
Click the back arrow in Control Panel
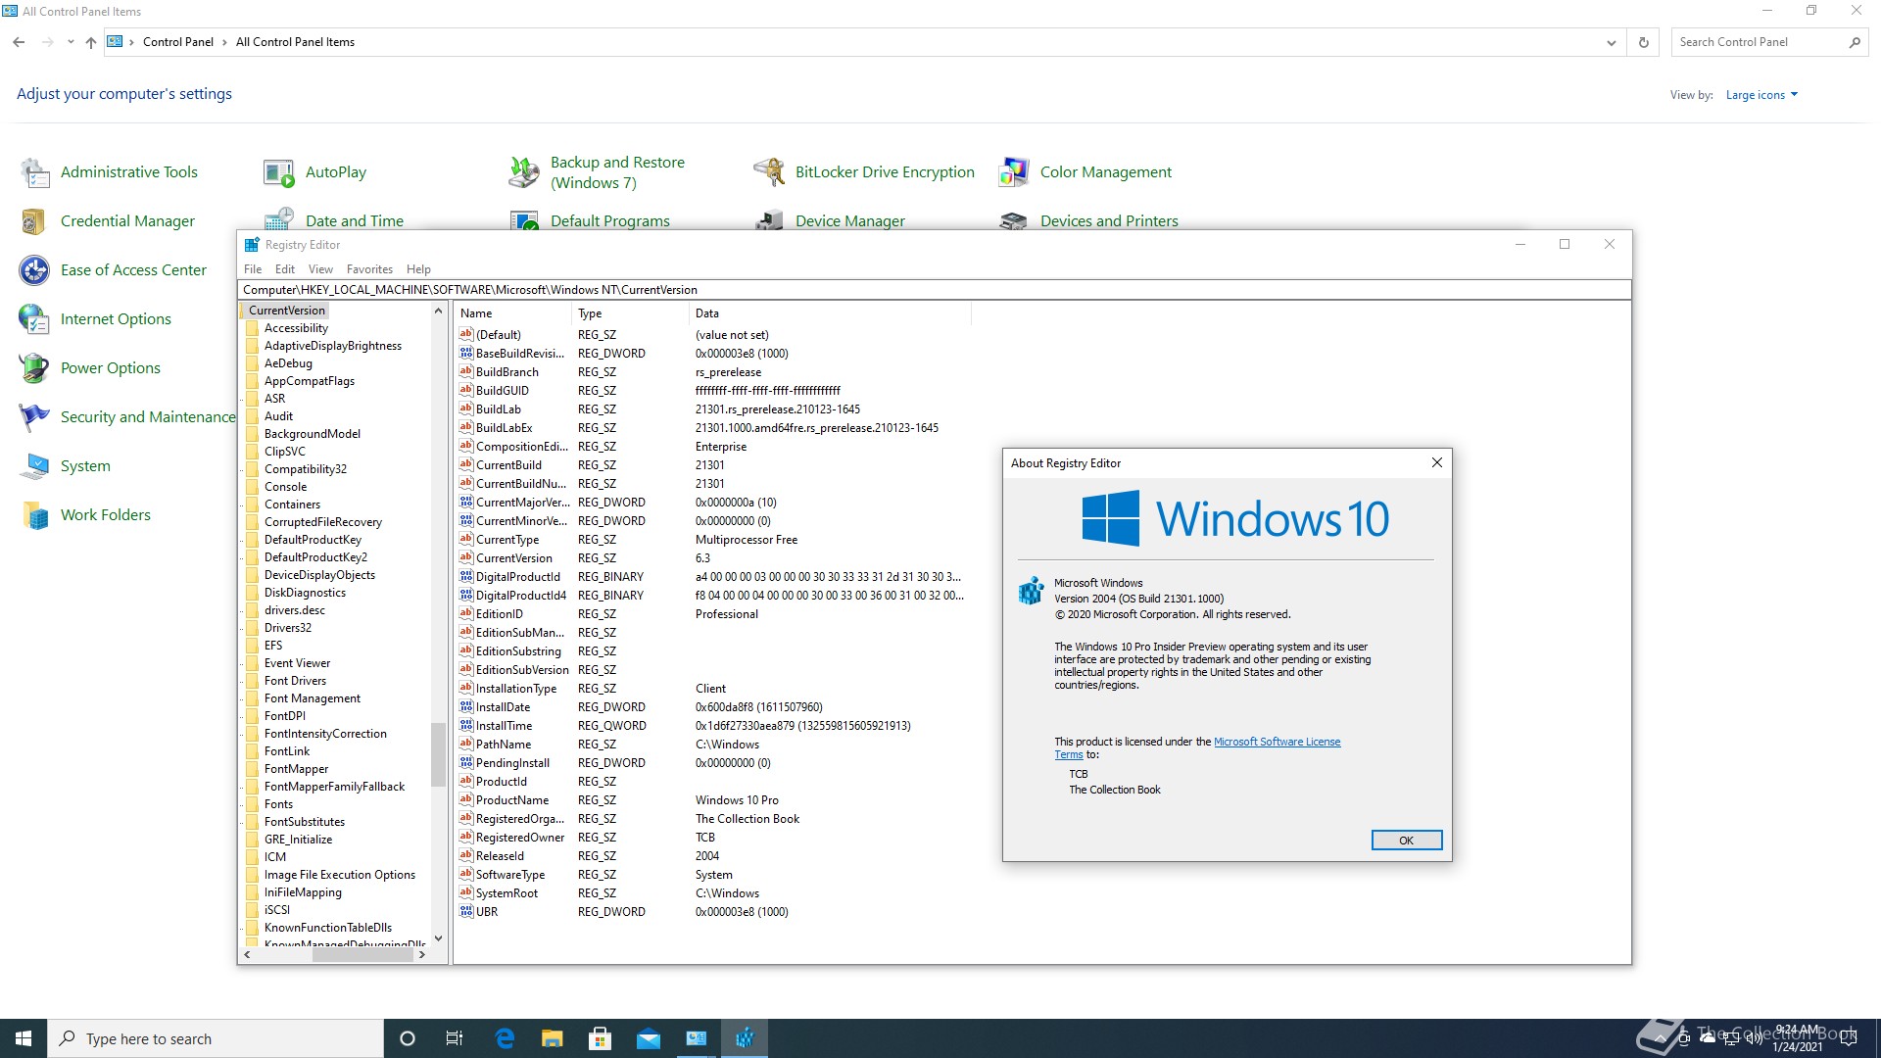(19, 42)
